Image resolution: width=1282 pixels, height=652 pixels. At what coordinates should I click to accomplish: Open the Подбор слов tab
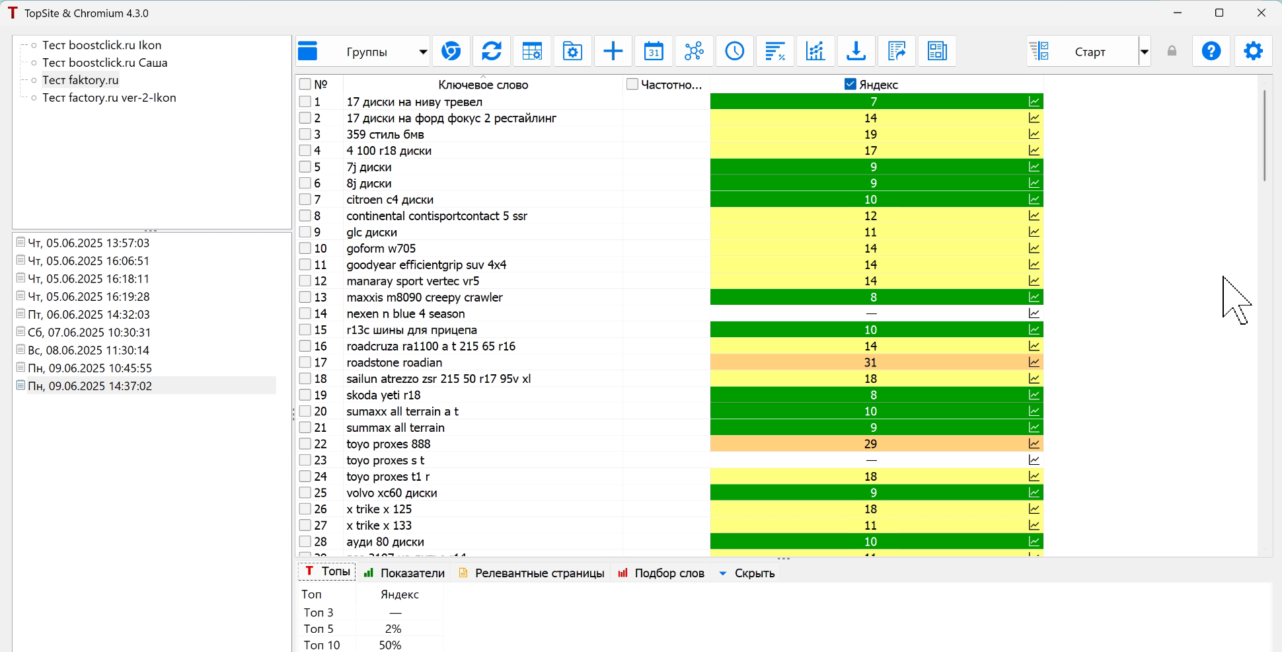[661, 573]
